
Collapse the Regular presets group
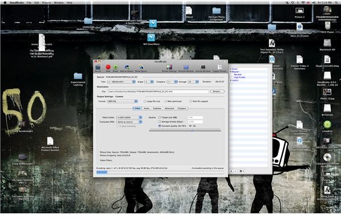coord(231,71)
